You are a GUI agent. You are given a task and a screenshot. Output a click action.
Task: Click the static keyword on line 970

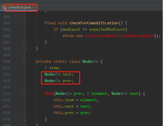point(60,62)
